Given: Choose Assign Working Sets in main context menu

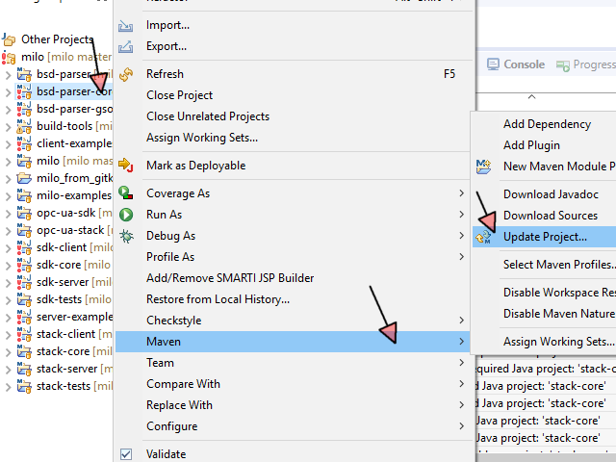Looking at the screenshot, I should (x=202, y=138).
